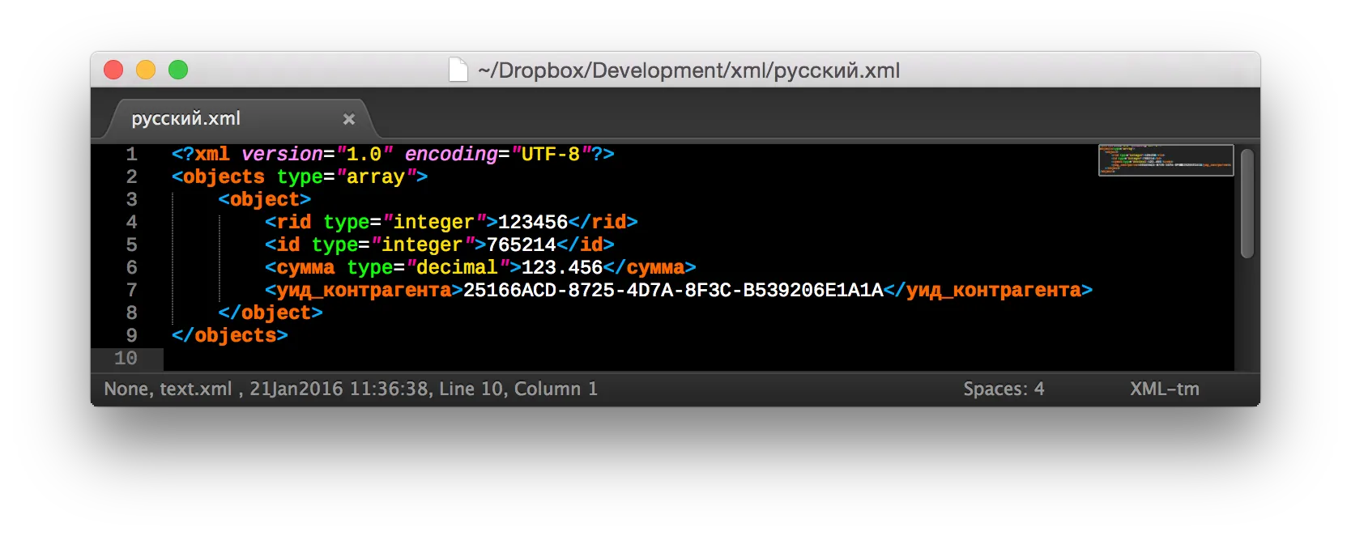Click line number 3 in the gutter

131,200
